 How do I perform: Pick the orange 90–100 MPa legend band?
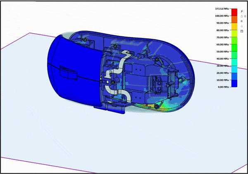coord(234,19)
